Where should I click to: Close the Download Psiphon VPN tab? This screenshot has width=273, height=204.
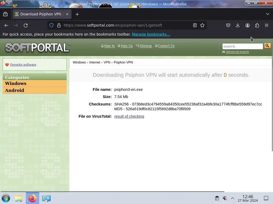67,14
